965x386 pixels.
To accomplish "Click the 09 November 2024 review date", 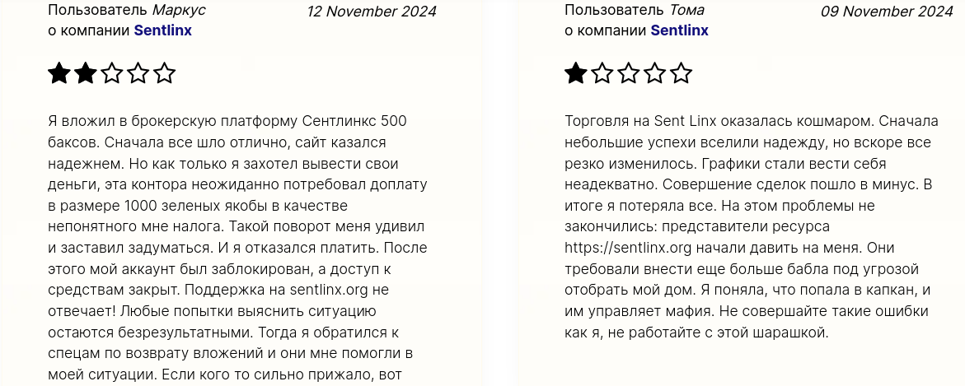I will pyautogui.click(x=887, y=12).
